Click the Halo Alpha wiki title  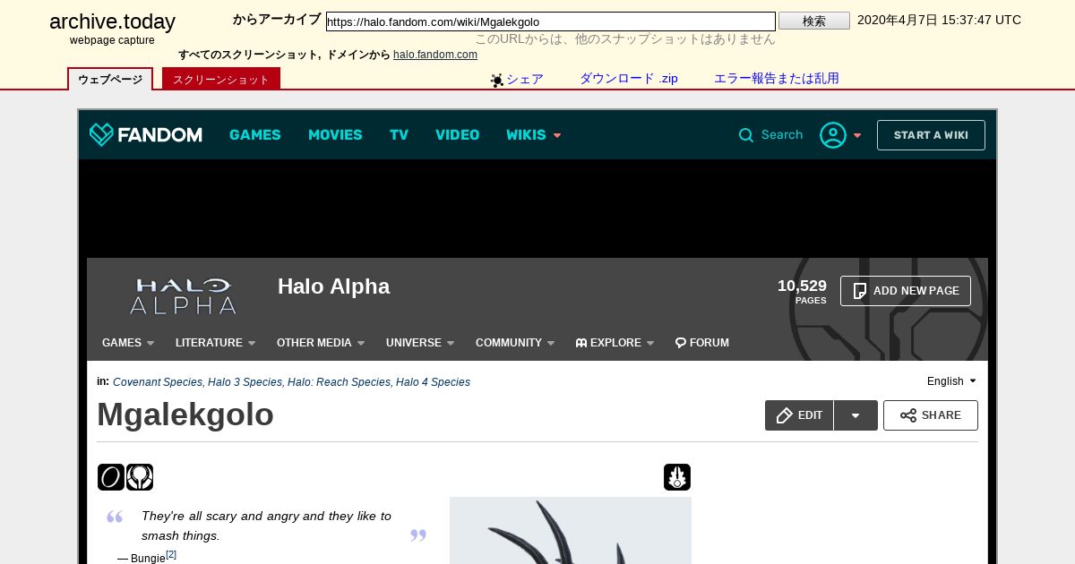(333, 286)
